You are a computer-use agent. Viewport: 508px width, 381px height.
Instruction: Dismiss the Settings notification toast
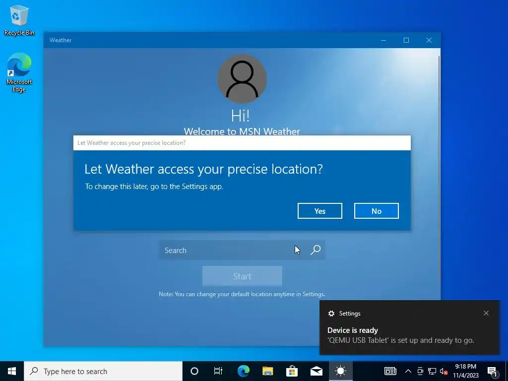pos(486,313)
